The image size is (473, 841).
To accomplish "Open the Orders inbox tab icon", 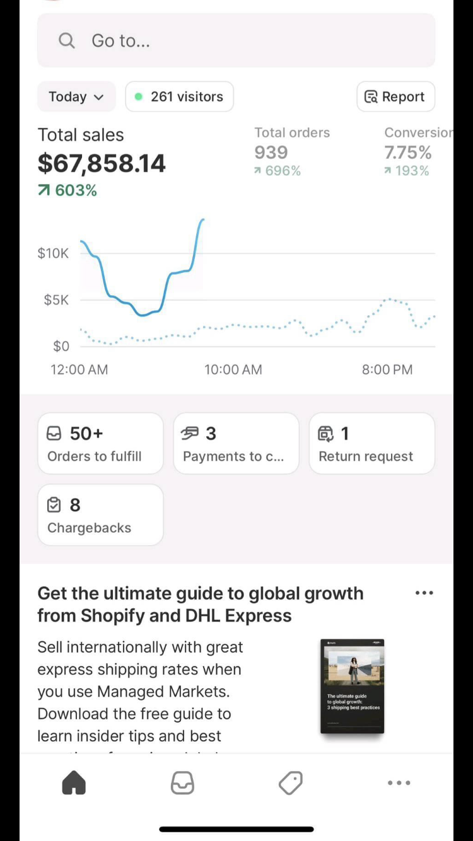I will 182,783.
